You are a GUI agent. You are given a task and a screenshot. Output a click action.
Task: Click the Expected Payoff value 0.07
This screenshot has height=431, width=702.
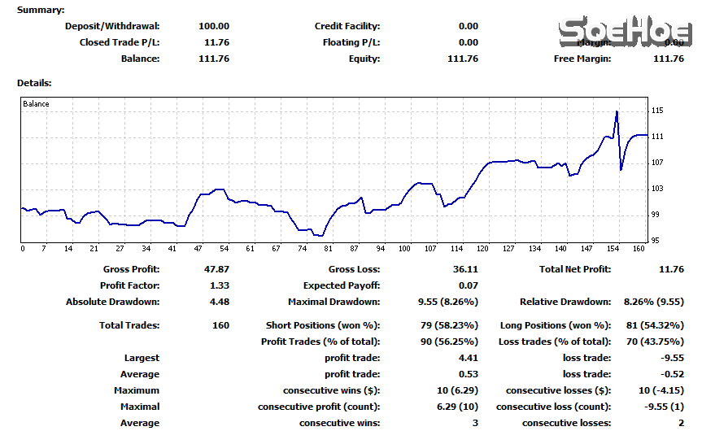469,285
